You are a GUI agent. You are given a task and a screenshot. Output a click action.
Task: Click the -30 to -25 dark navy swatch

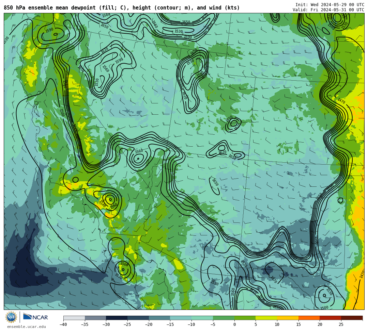tap(117, 318)
